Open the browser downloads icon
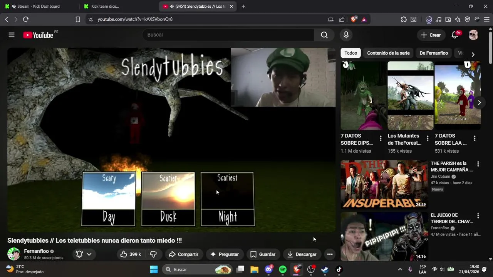The image size is (493, 277). pyautogui.click(x=429, y=19)
